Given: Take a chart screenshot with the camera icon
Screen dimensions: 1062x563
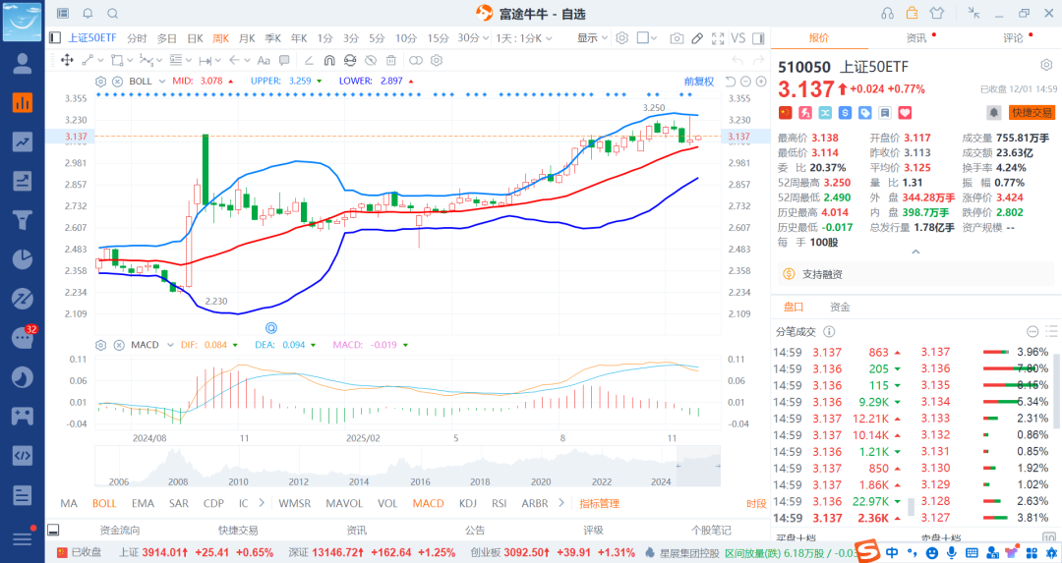Looking at the screenshot, I should (x=676, y=38).
